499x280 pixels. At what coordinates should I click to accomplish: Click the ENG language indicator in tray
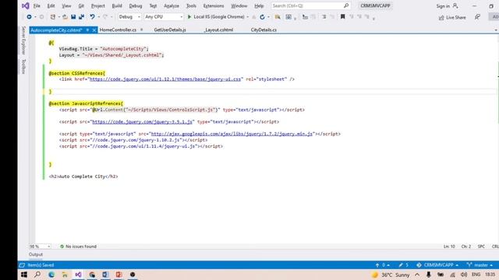coord(476,275)
